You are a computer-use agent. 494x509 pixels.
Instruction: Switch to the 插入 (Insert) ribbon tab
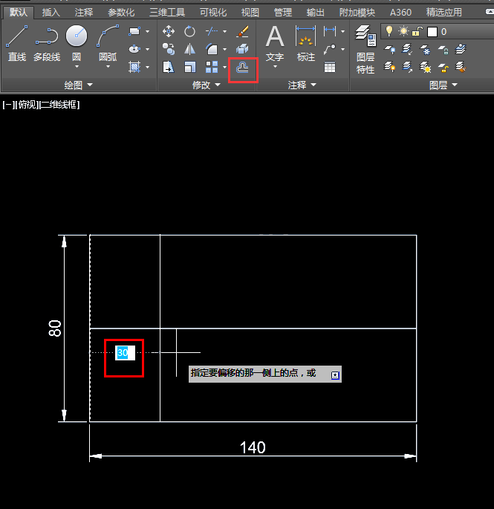[x=51, y=13]
